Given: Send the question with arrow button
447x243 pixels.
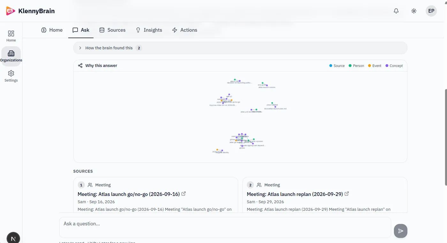Looking at the screenshot, I should coord(401,231).
